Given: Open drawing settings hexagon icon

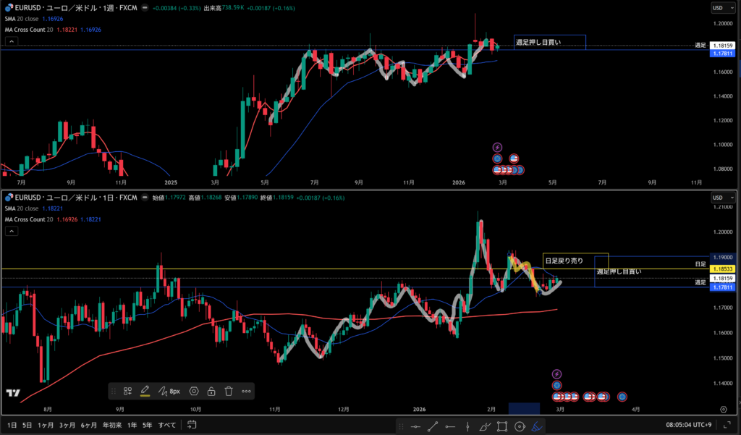Looking at the screenshot, I should click(x=194, y=391).
